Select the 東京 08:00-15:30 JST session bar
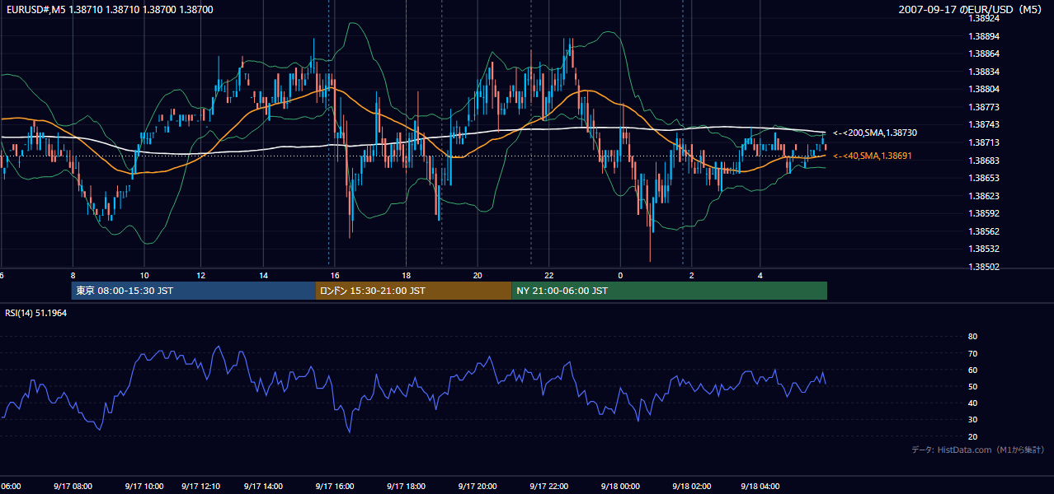 pos(193,291)
